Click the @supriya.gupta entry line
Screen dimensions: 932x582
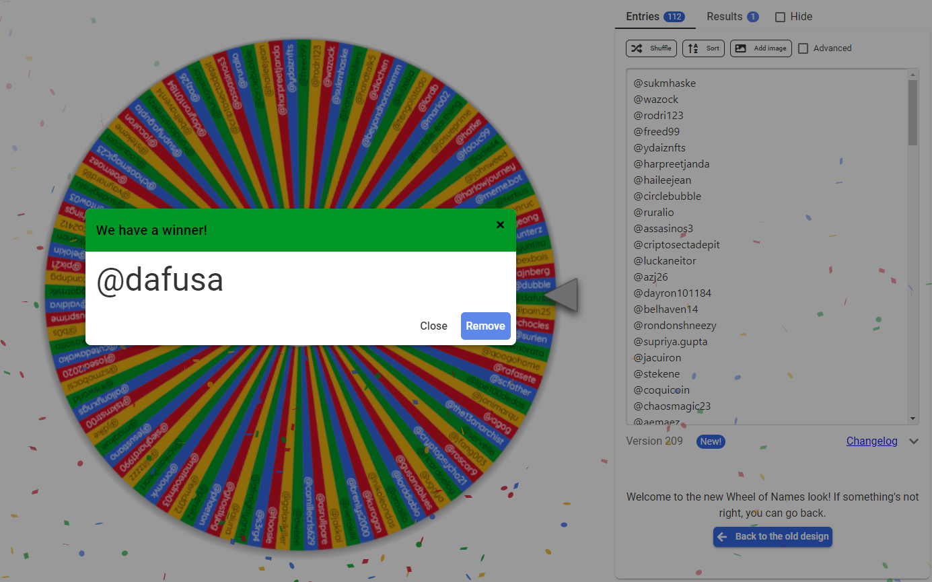(670, 342)
